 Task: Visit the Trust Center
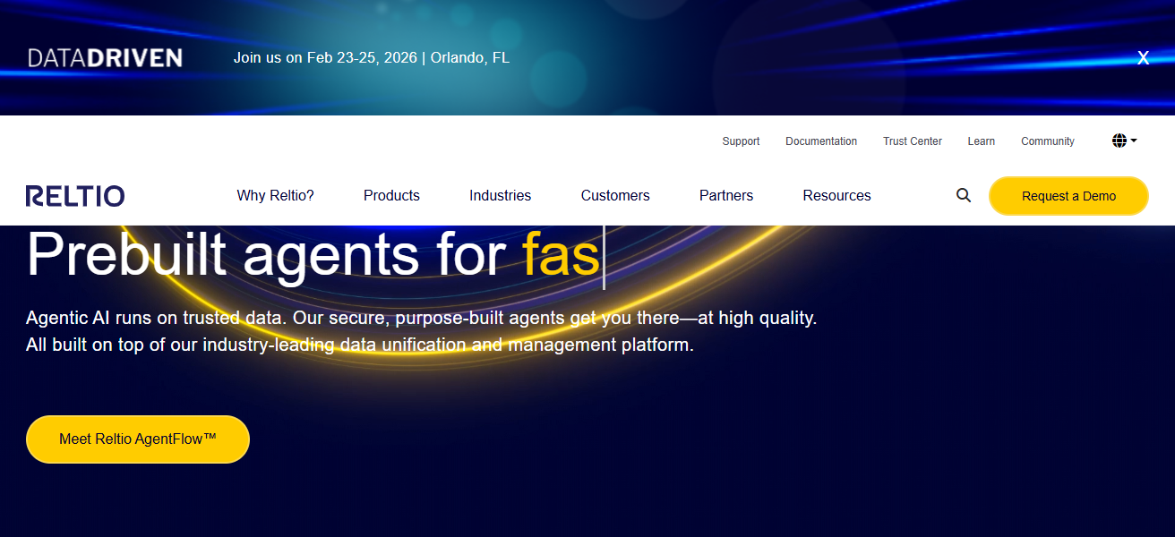[912, 141]
